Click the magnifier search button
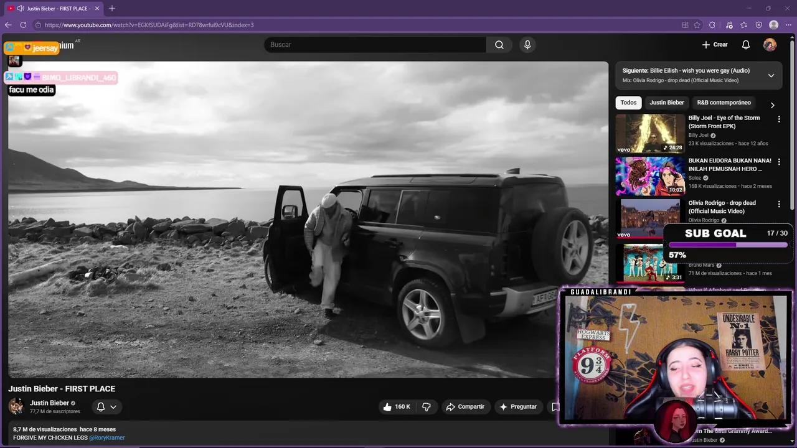The width and height of the screenshot is (797, 448). (x=499, y=45)
